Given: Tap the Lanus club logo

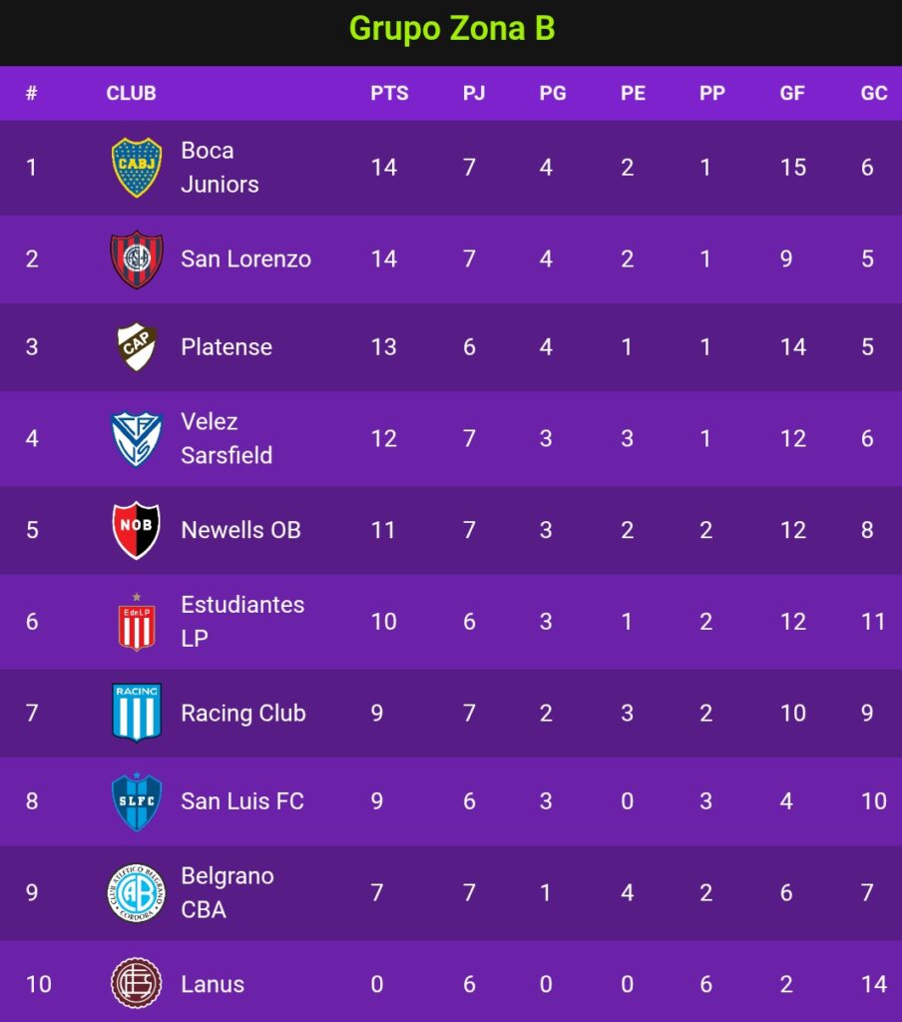Looking at the screenshot, I should [x=137, y=983].
